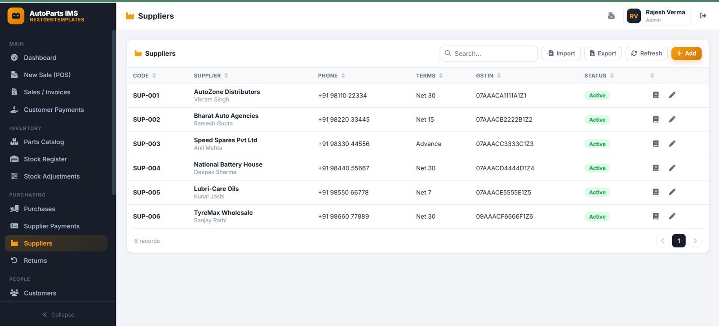Open Returns page
The image size is (719, 326).
click(x=56, y=260)
